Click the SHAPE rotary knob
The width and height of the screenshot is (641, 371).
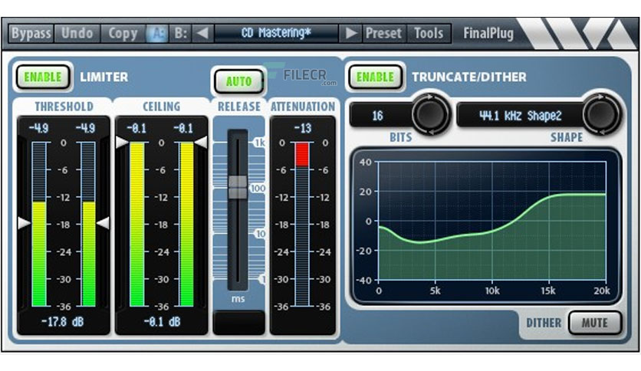(601, 114)
